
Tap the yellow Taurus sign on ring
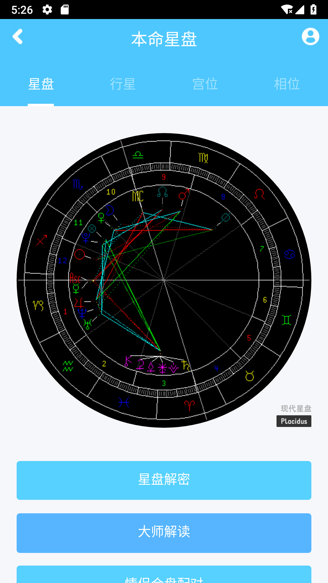click(x=250, y=376)
